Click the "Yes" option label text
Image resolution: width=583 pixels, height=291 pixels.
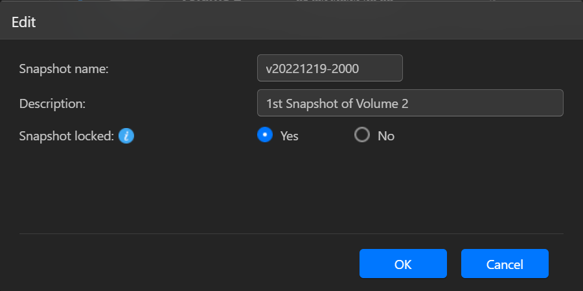click(289, 136)
